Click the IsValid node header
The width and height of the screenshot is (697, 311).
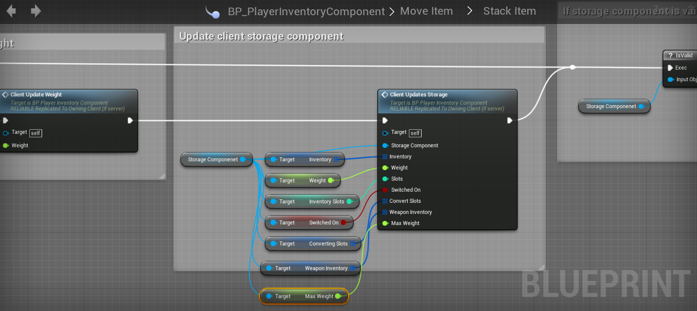point(683,56)
